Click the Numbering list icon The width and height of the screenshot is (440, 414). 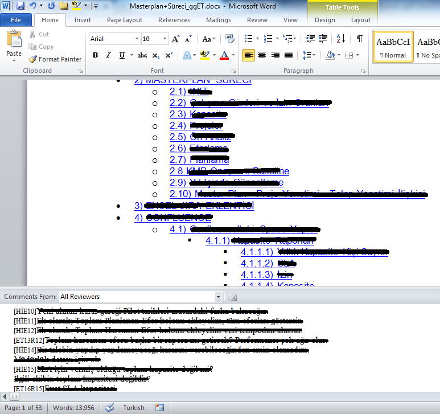(x=268, y=39)
